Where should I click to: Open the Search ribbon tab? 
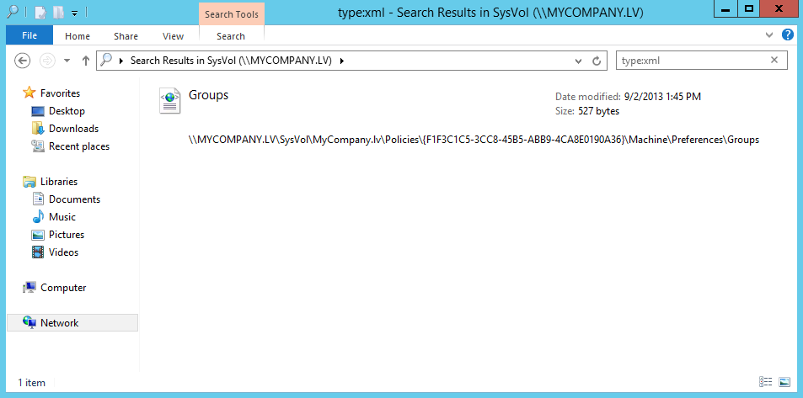[230, 36]
